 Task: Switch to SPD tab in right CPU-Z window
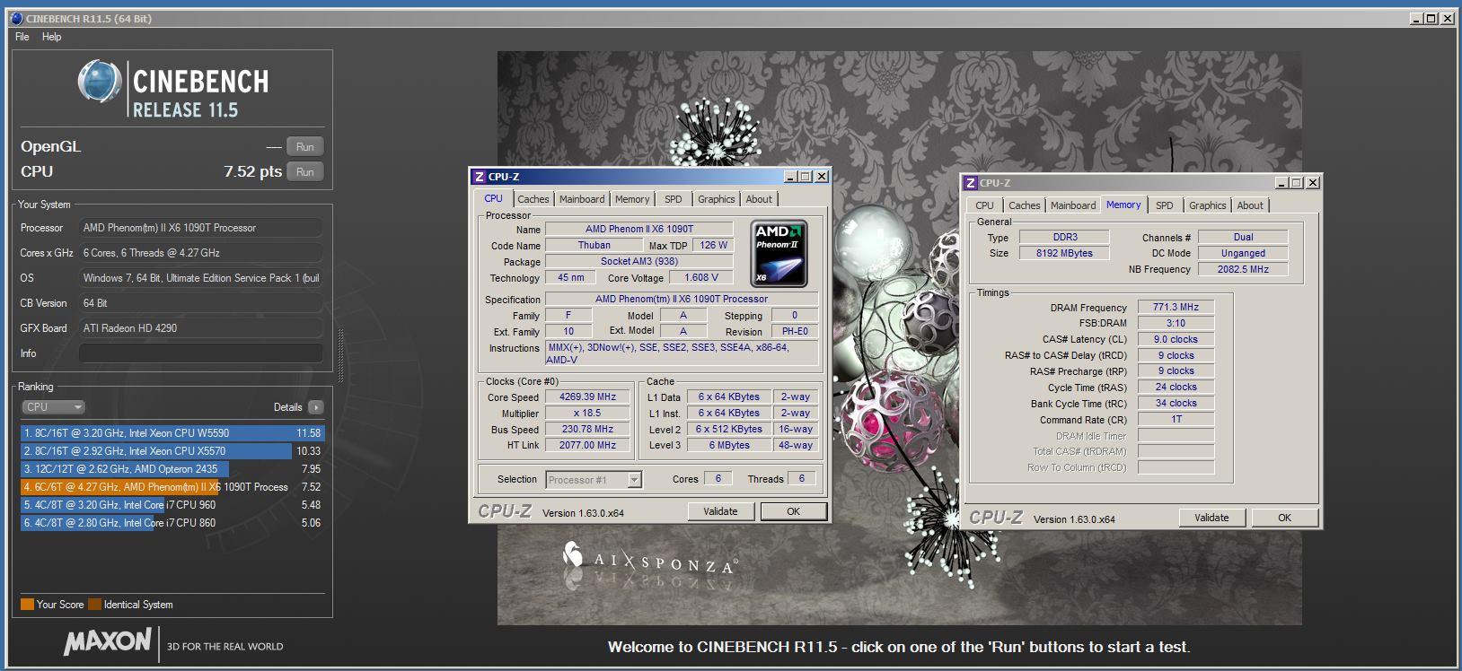coord(1165,205)
